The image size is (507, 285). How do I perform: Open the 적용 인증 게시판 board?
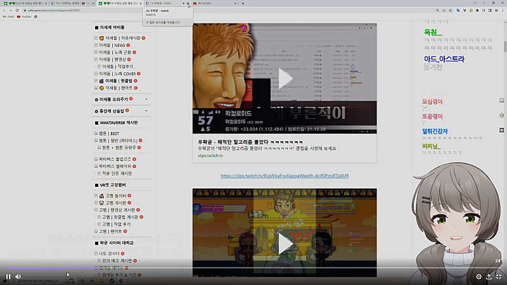pyautogui.click(x=117, y=173)
